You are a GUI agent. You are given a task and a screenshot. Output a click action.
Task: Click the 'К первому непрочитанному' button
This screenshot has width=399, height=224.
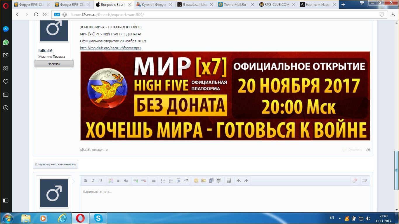point(55,164)
